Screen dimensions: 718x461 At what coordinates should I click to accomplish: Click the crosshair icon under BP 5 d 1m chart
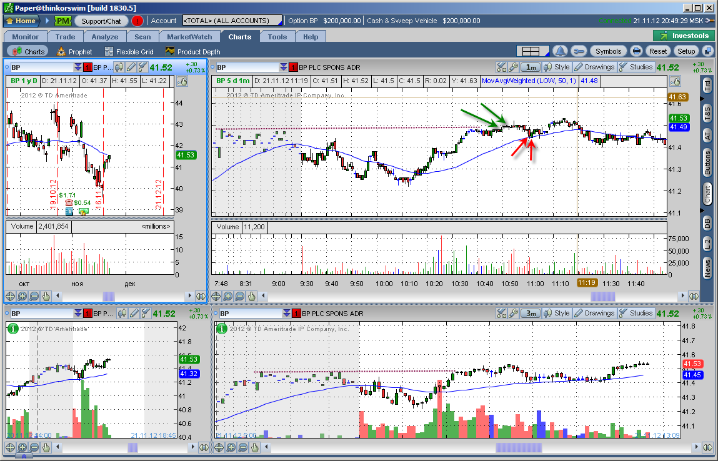[x=216, y=296]
